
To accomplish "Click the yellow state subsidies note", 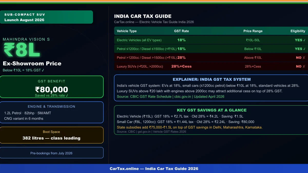I will 189,127.
